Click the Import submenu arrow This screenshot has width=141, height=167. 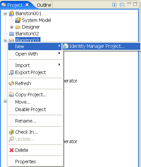(x=59, y=64)
